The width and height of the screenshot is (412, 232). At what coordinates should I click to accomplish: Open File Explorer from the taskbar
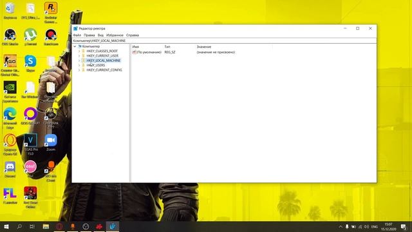(46, 226)
